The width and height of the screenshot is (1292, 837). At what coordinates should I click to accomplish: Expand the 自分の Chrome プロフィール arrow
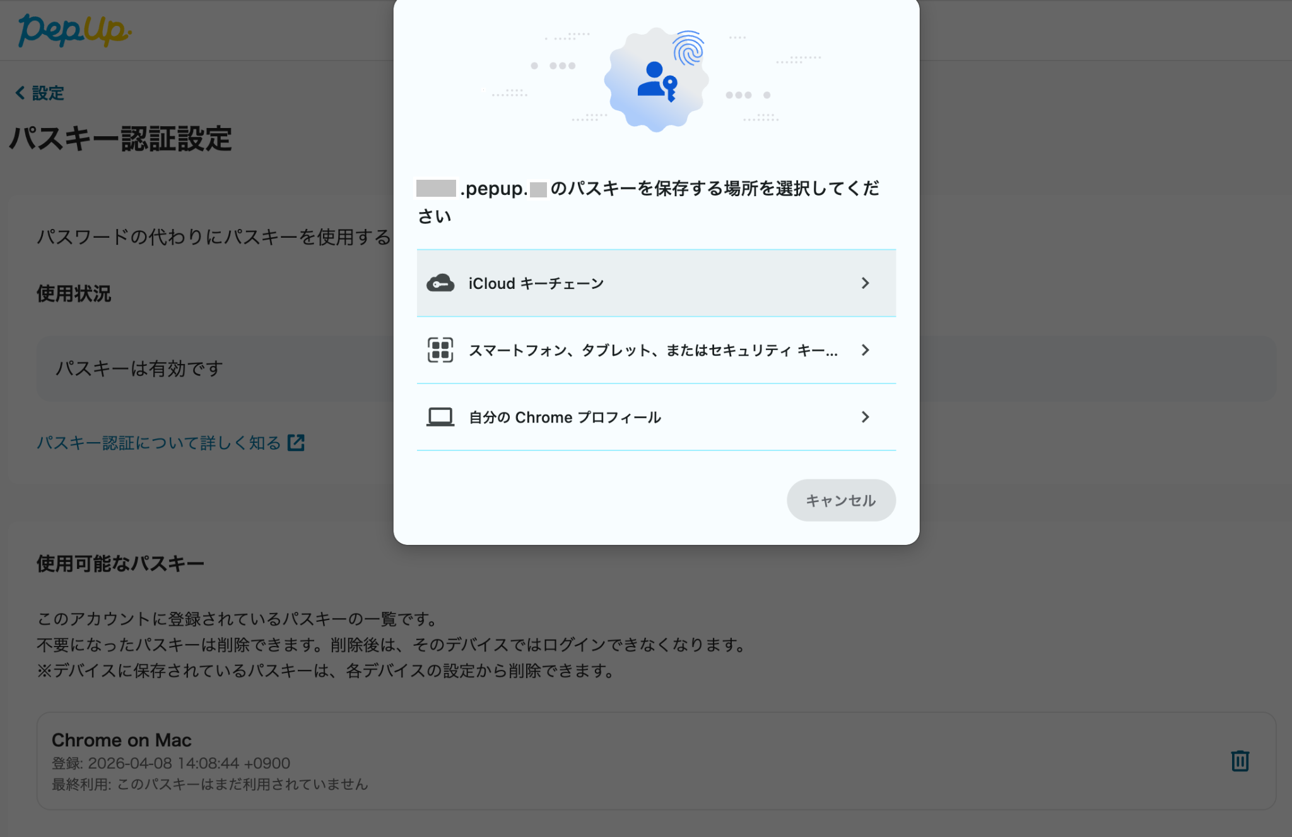pos(866,417)
